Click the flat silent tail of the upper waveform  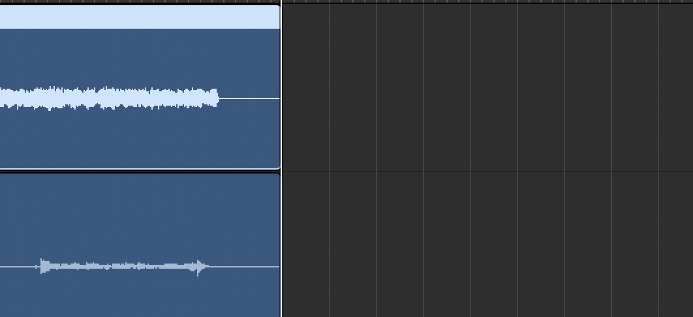[x=249, y=98]
